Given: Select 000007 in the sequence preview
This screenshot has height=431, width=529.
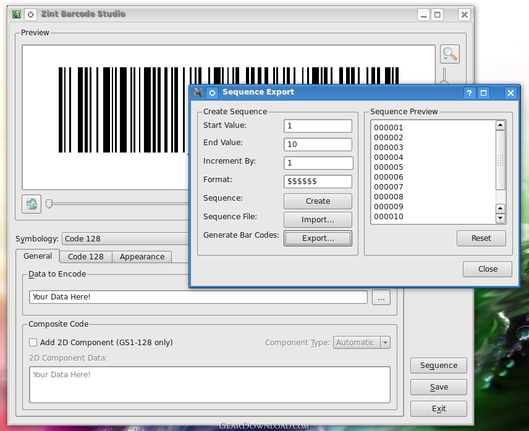Looking at the screenshot, I should point(388,187).
